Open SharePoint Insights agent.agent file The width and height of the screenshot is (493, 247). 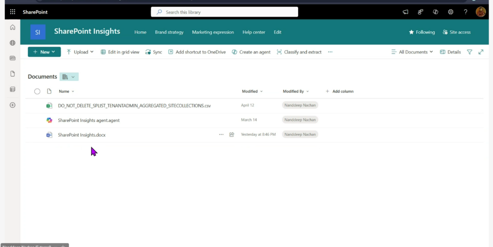89,120
